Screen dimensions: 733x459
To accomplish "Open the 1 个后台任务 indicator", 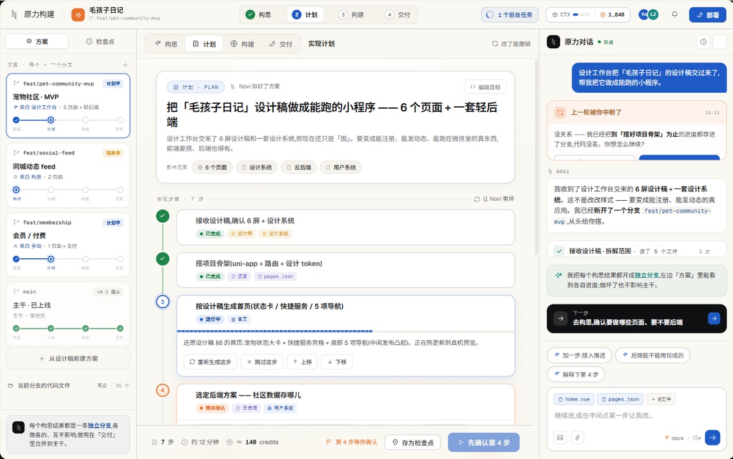I will click(x=511, y=15).
